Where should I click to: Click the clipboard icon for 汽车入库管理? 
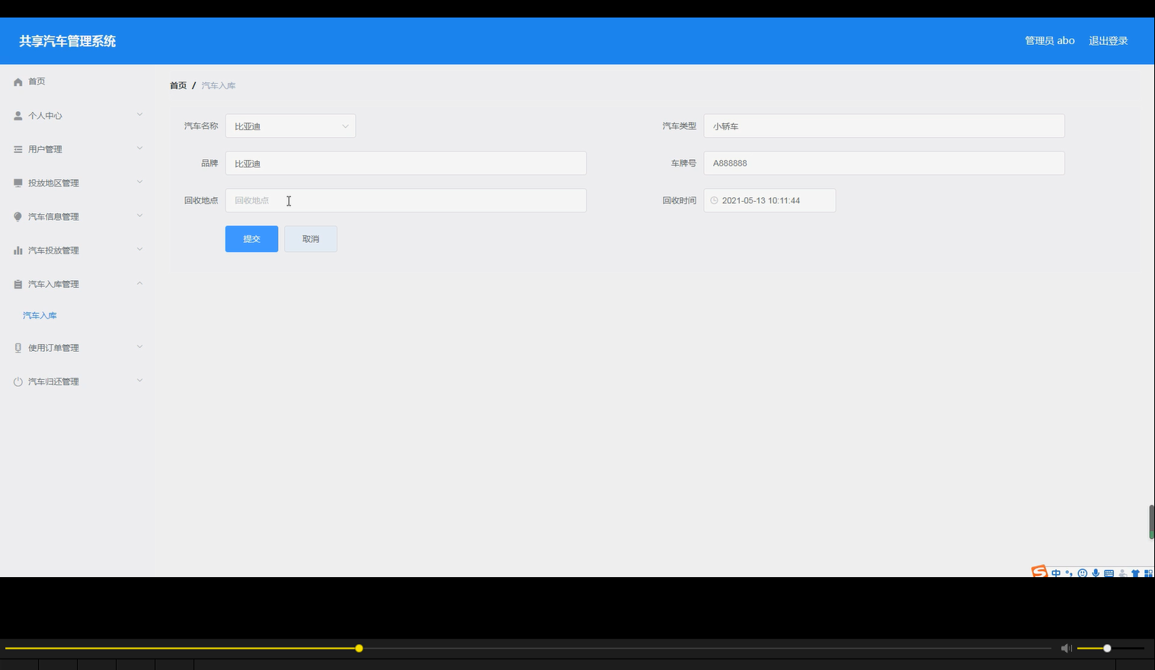(18, 284)
